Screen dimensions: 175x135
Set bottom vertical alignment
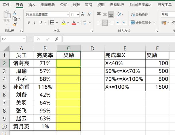(x=111, y=15)
